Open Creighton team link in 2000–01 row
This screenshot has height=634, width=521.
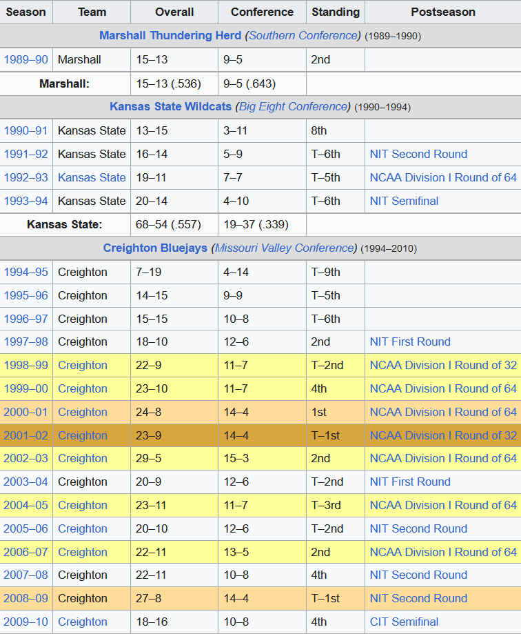click(x=83, y=413)
